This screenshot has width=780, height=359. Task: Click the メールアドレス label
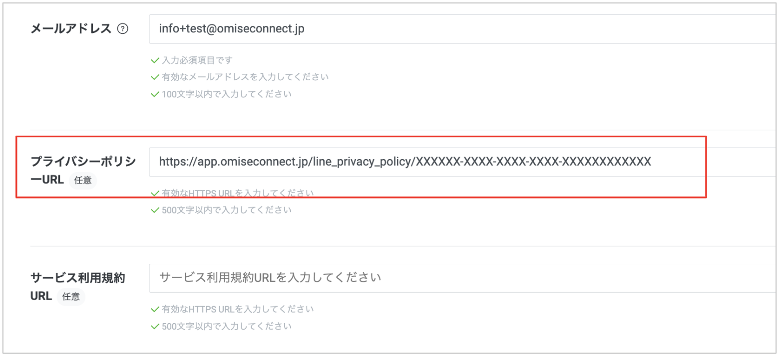coord(71,29)
